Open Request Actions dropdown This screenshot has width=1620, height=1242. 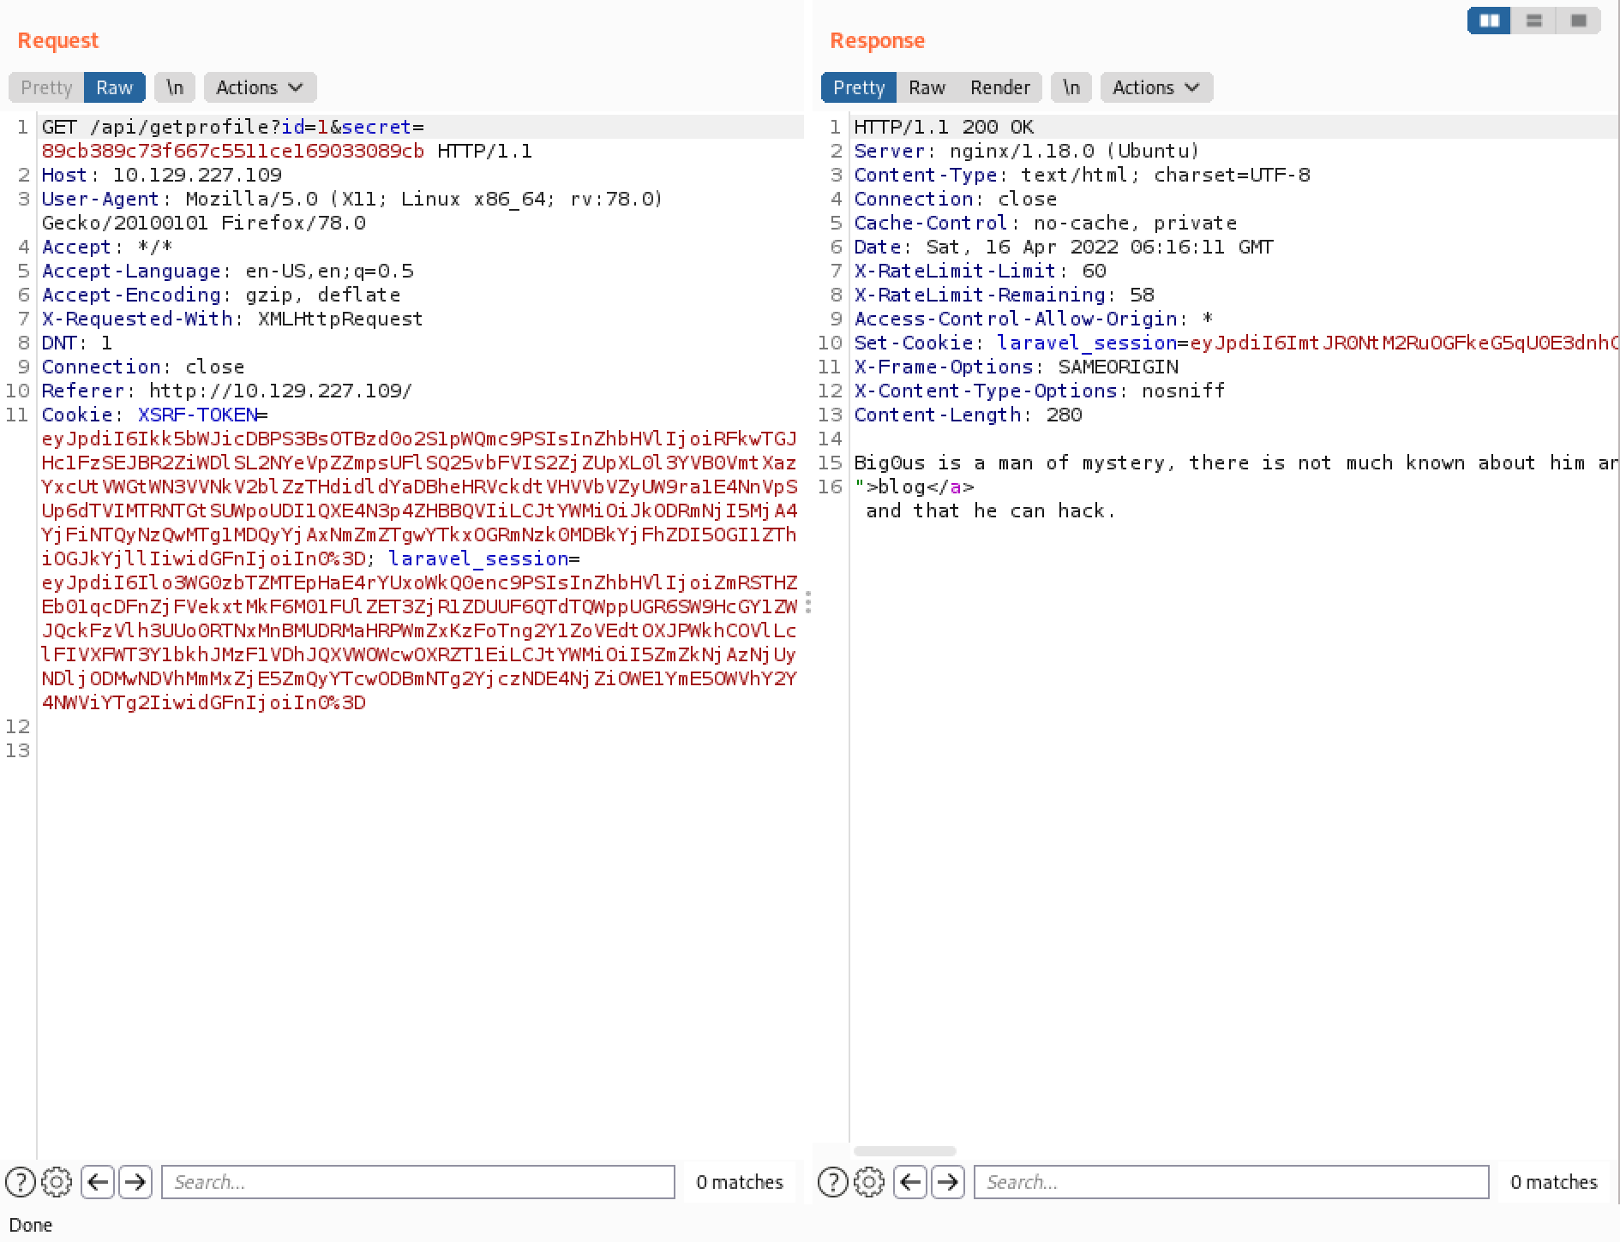[260, 87]
